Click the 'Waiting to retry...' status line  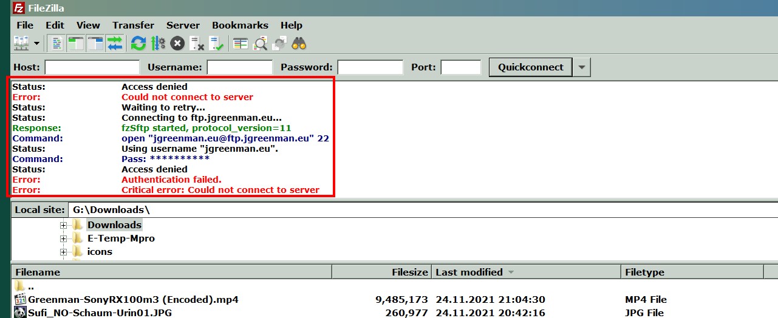click(x=163, y=107)
